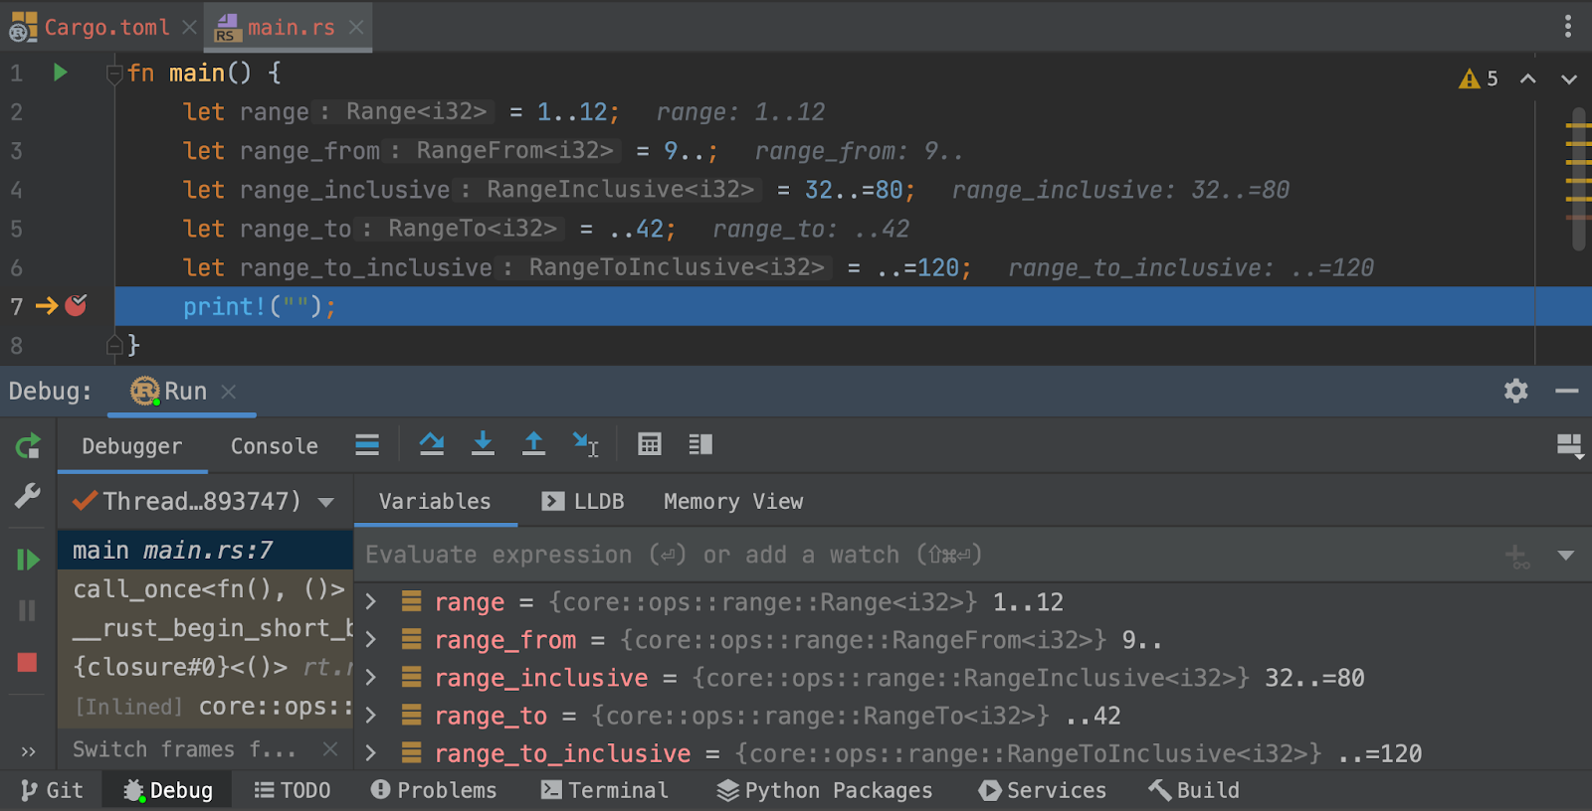The image size is (1592, 811).
Task: Click the Step Into button
Action: click(483, 444)
